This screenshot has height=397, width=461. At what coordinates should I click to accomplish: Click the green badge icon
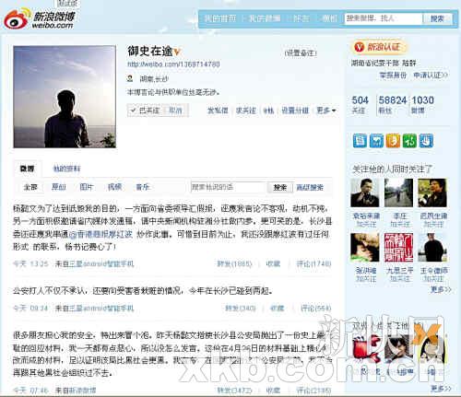pos(409,141)
